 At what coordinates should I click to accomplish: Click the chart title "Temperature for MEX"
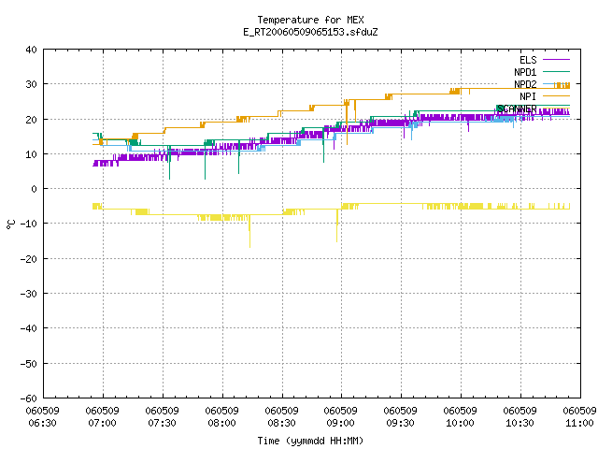(x=310, y=20)
